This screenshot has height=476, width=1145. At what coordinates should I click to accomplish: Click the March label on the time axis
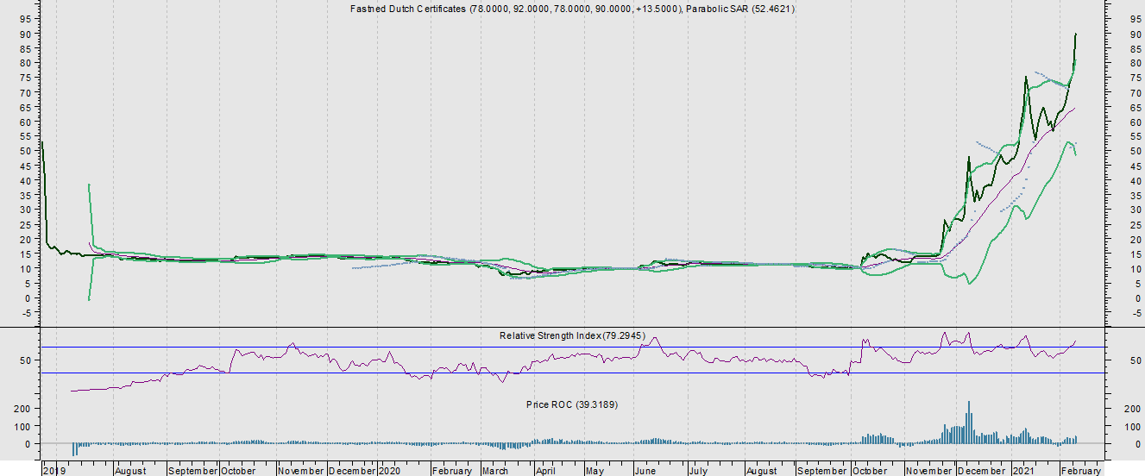[495, 471]
